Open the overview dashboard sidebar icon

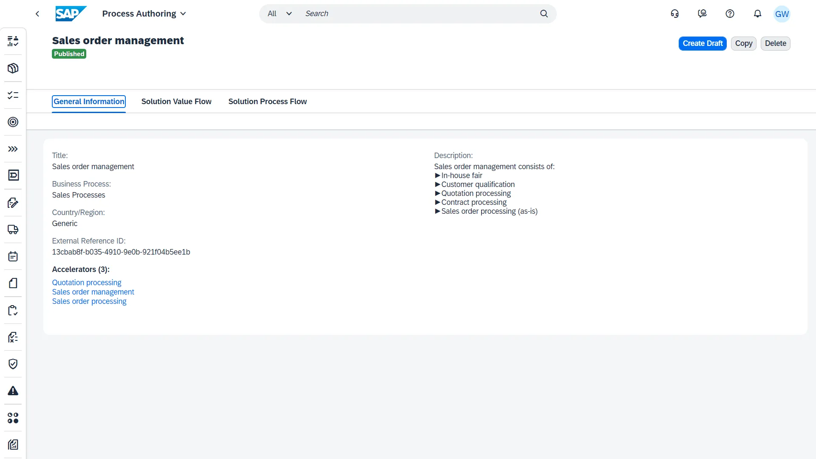coord(13,41)
